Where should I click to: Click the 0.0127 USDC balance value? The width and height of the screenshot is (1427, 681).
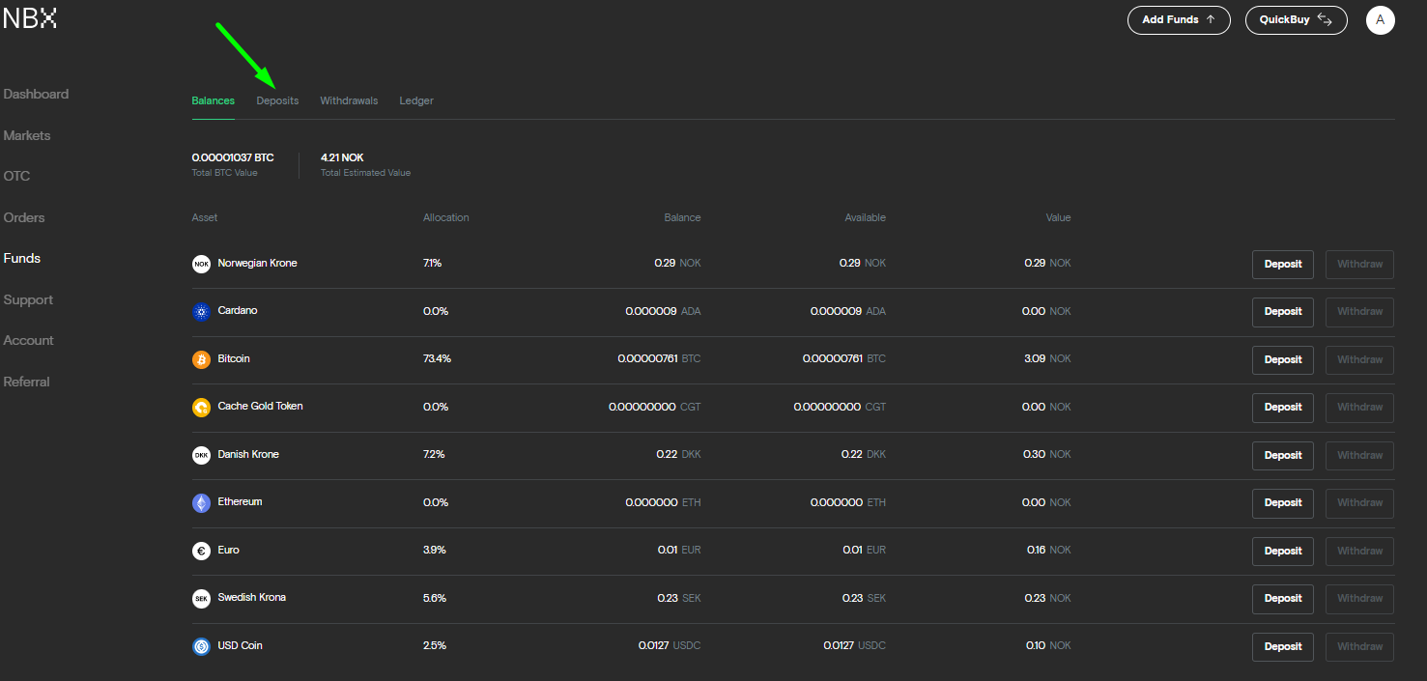coord(670,645)
